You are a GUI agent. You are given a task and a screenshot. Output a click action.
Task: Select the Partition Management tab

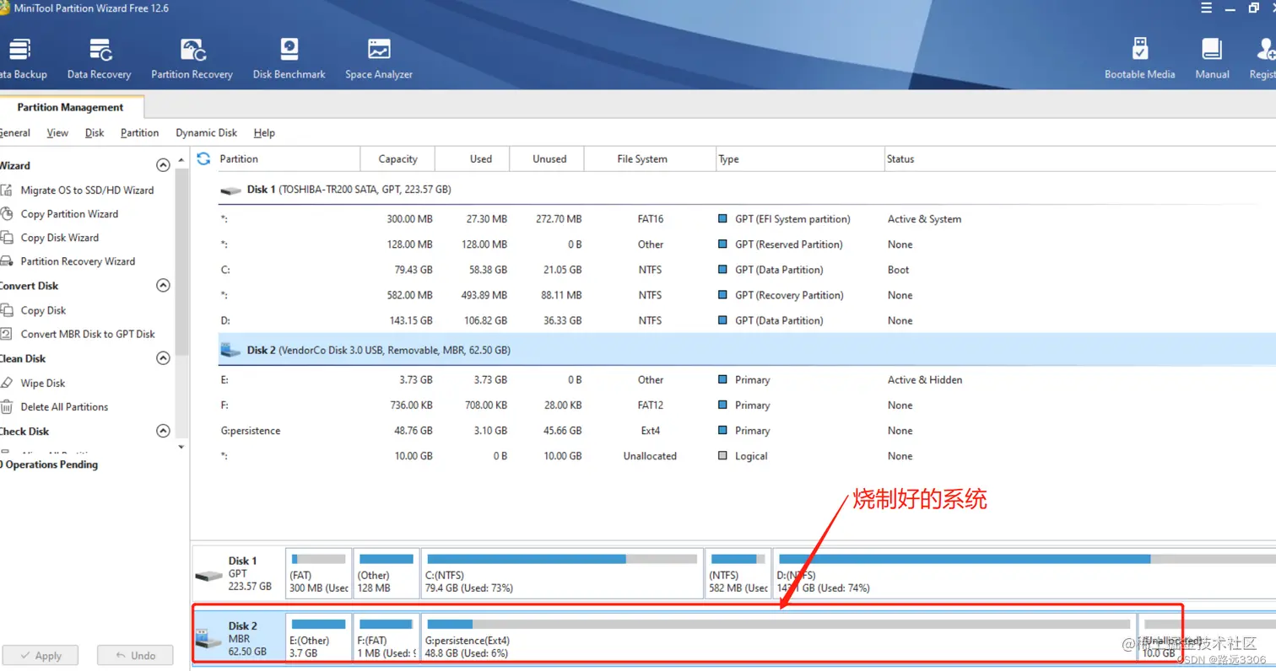(71, 107)
